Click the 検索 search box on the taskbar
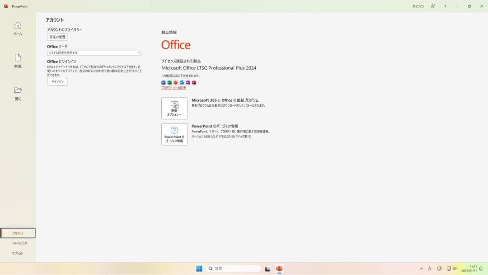The height and width of the screenshot is (275, 488). click(x=234, y=268)
